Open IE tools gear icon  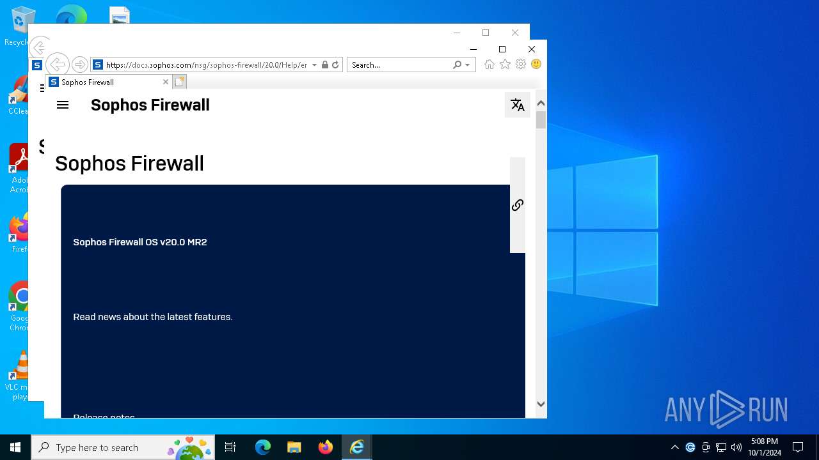click(521, 65)
